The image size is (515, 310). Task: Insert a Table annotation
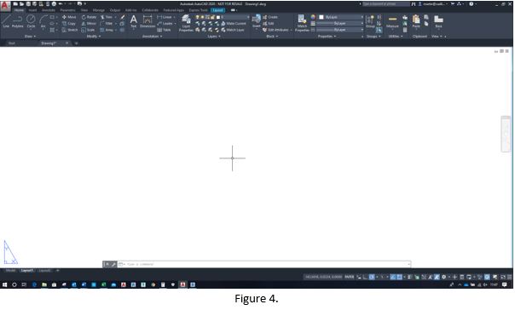164,30
